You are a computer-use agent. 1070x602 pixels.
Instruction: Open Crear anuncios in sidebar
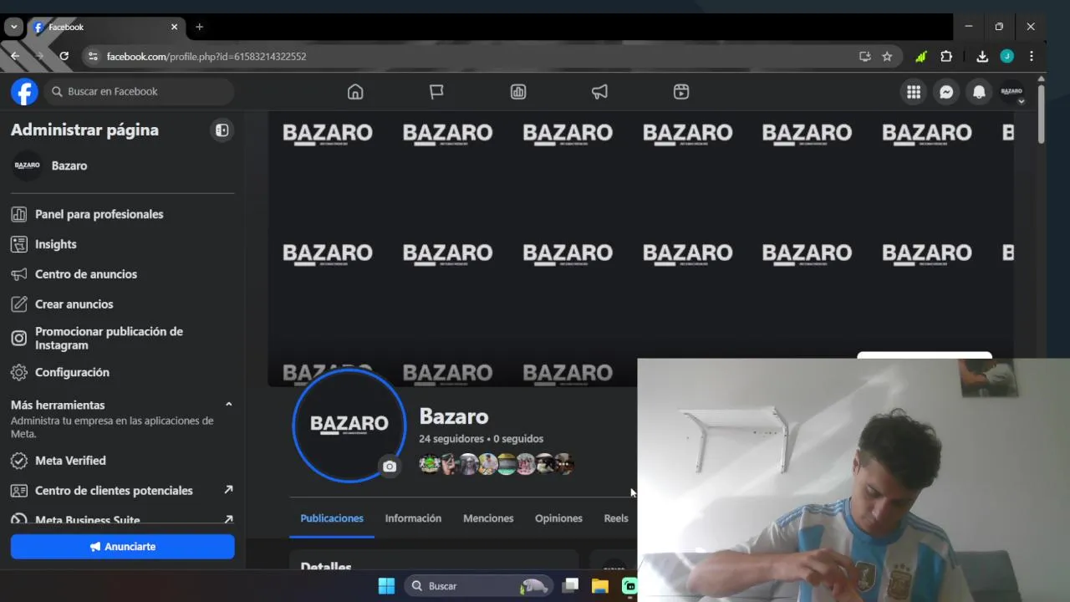click(x=123, y=304)
